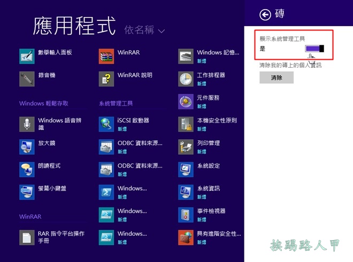
Task: Toggle the 顯示系統管理工具 switch
Action: coord(314,49)
